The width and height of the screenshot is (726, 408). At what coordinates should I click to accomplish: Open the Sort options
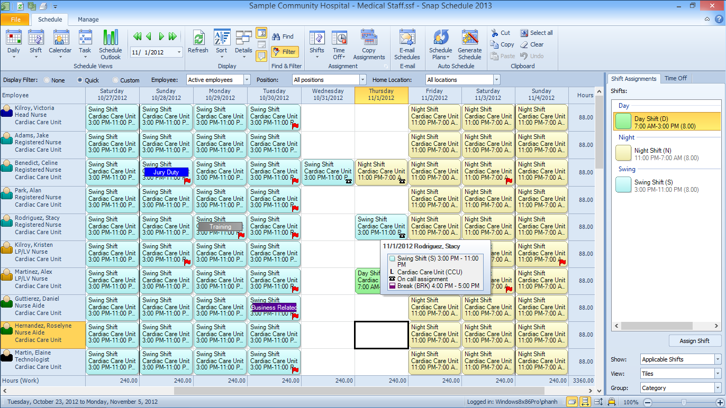[222, 44]
